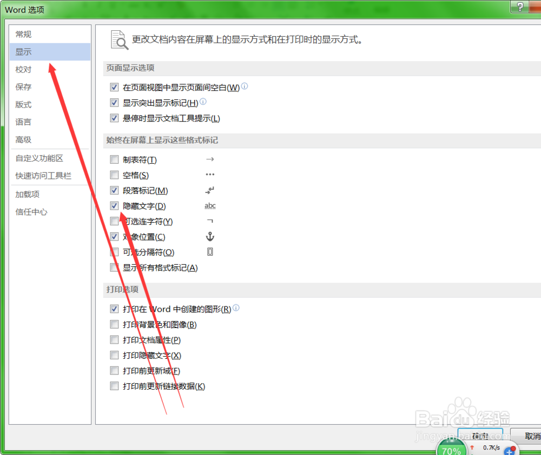Click the tab character arrow symbol beside 制表符
The width and height of the screenshot is (541, 455).
(210, 159)
